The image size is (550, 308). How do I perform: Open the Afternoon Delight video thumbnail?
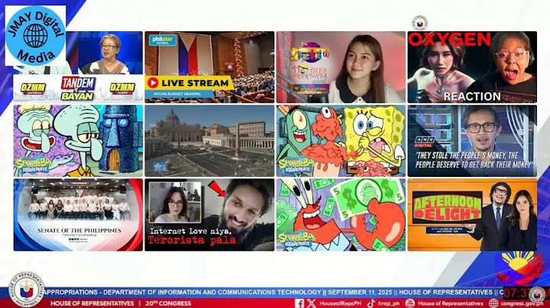(472, 215)
